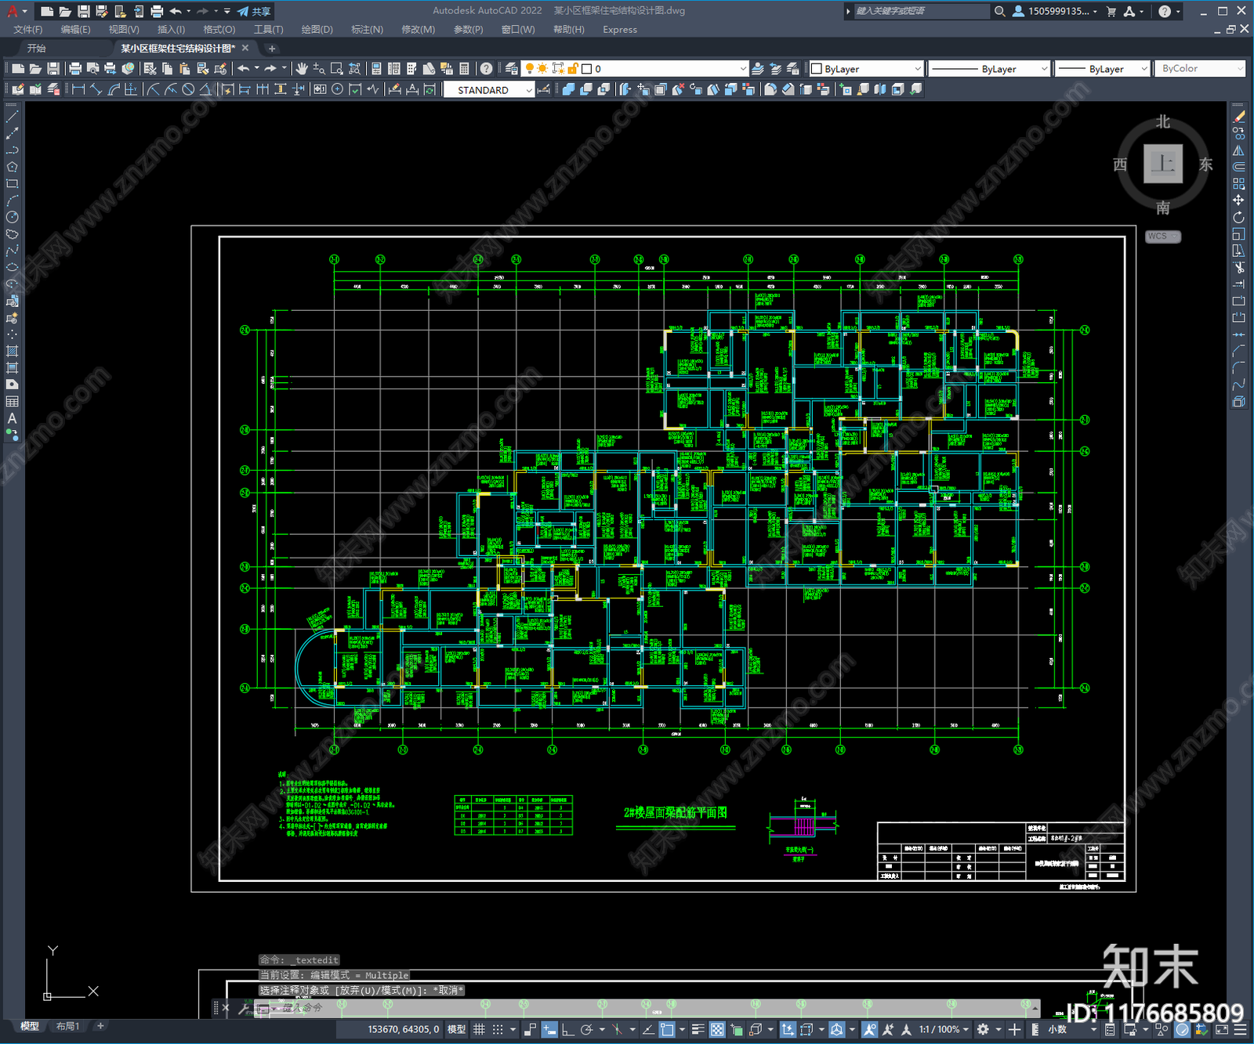The image size is (1254, 1044).
Task: Open the ByLayer linetype dropdown
Action: (1043, 69)
